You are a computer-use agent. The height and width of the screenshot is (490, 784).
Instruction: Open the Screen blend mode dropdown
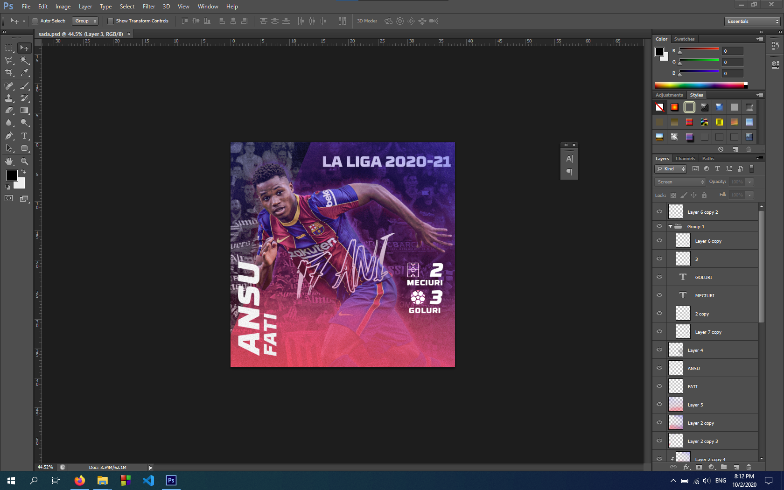679,182
